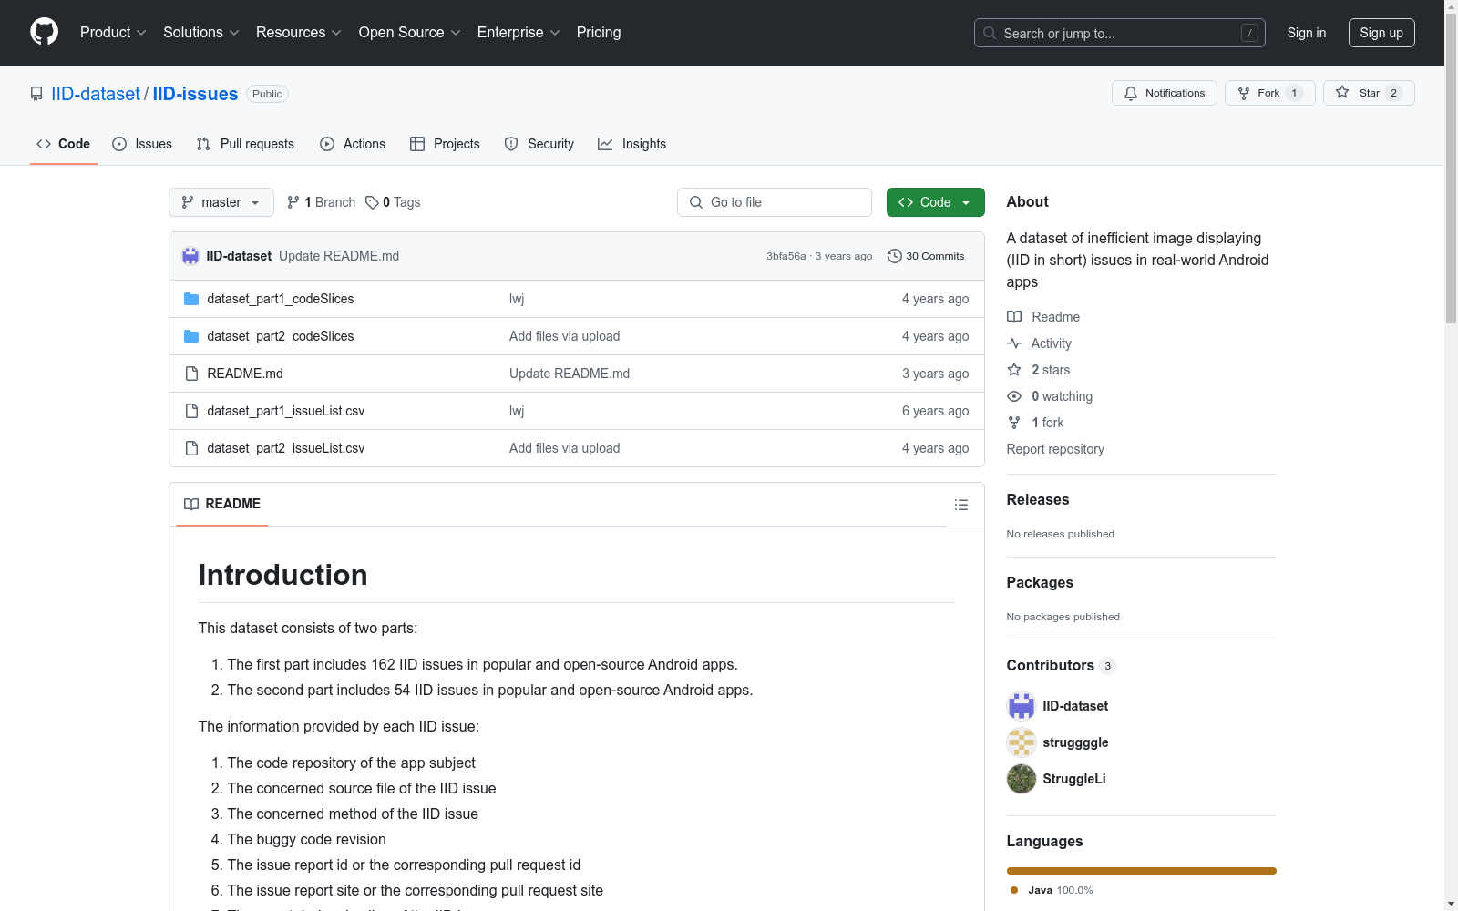Select the Code tab
The width and height of the screenshot is (1458, 911).
(x=64, y=144)
